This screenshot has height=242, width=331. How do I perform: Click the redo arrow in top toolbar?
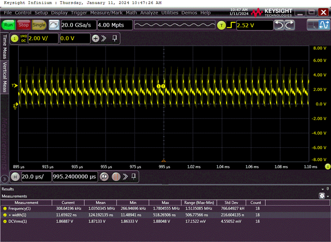pyautogui.click(x=290, y=25)
